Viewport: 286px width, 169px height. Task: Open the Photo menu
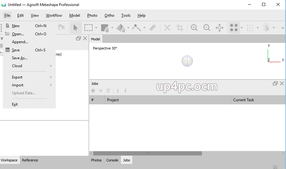[x=92, y=15]
